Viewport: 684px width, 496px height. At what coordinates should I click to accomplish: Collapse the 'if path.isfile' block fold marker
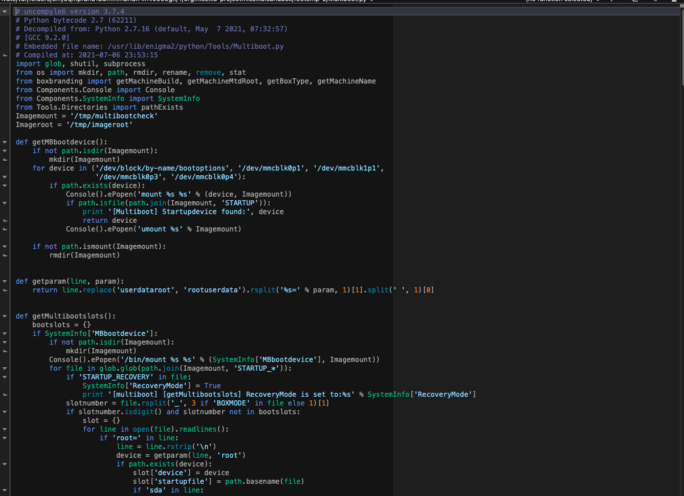pyautogui.click(x=5, y=203)
